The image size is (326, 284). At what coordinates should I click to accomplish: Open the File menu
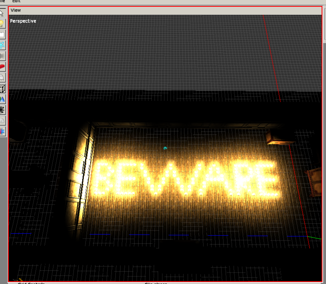pyautogui.click(x=2, y=1)
